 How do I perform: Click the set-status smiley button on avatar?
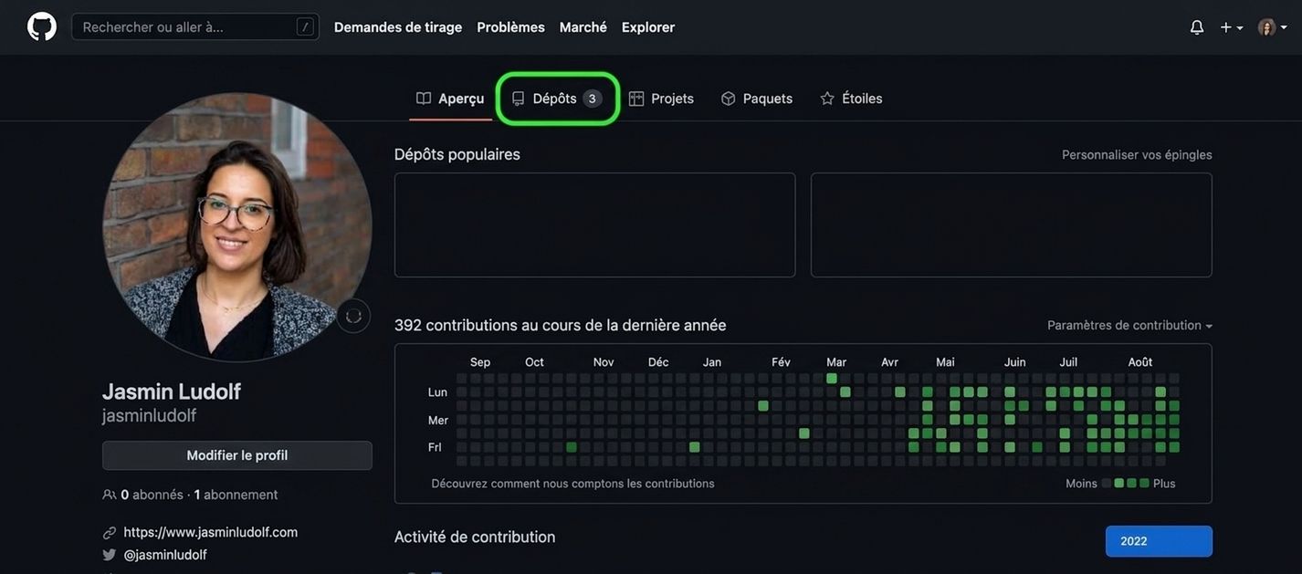353,316
